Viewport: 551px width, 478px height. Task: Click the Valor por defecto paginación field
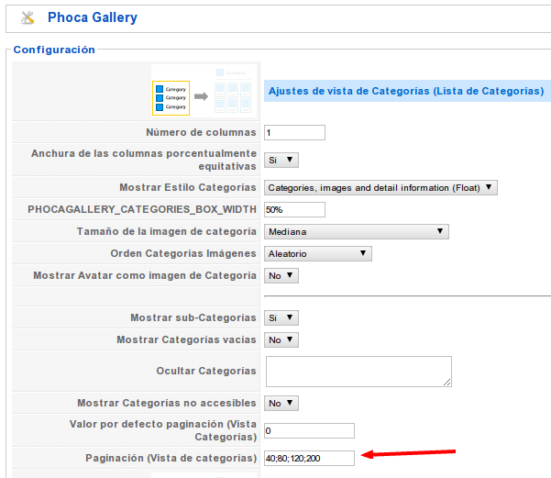click(309, 430)
